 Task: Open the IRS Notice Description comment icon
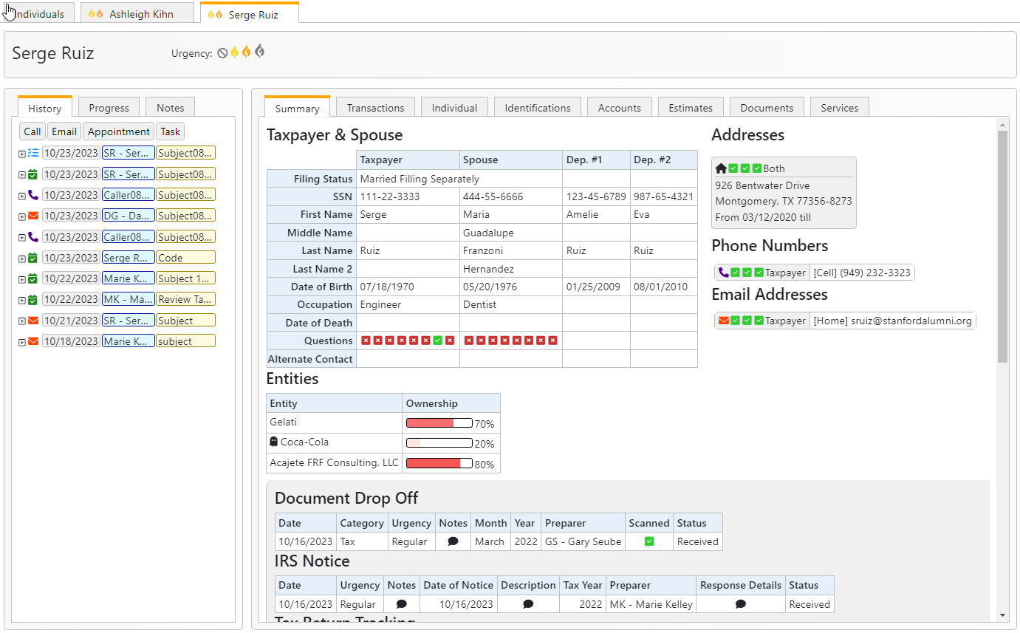click(x=528, y=604)
